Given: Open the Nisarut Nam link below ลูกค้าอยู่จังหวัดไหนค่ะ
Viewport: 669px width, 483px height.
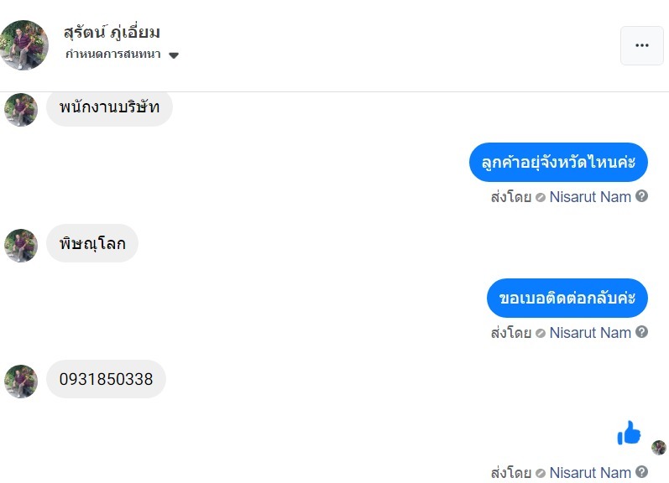Looking at the screenshot, I should tap(590, 198).
